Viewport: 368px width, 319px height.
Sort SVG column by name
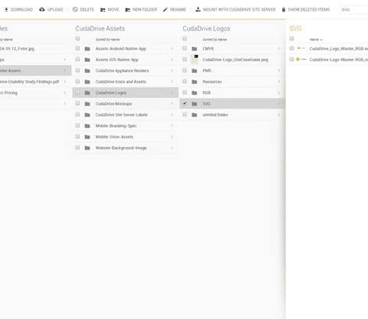(x=316, y=40)
